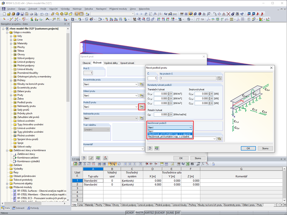Switch to Obecné tab in Upravit prut
Viewport: 287px width, 215px height.
pos(86,63)
